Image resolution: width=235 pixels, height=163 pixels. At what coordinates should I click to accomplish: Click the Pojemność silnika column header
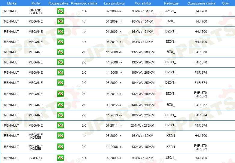pyautogui.click(x=84, y=3)
